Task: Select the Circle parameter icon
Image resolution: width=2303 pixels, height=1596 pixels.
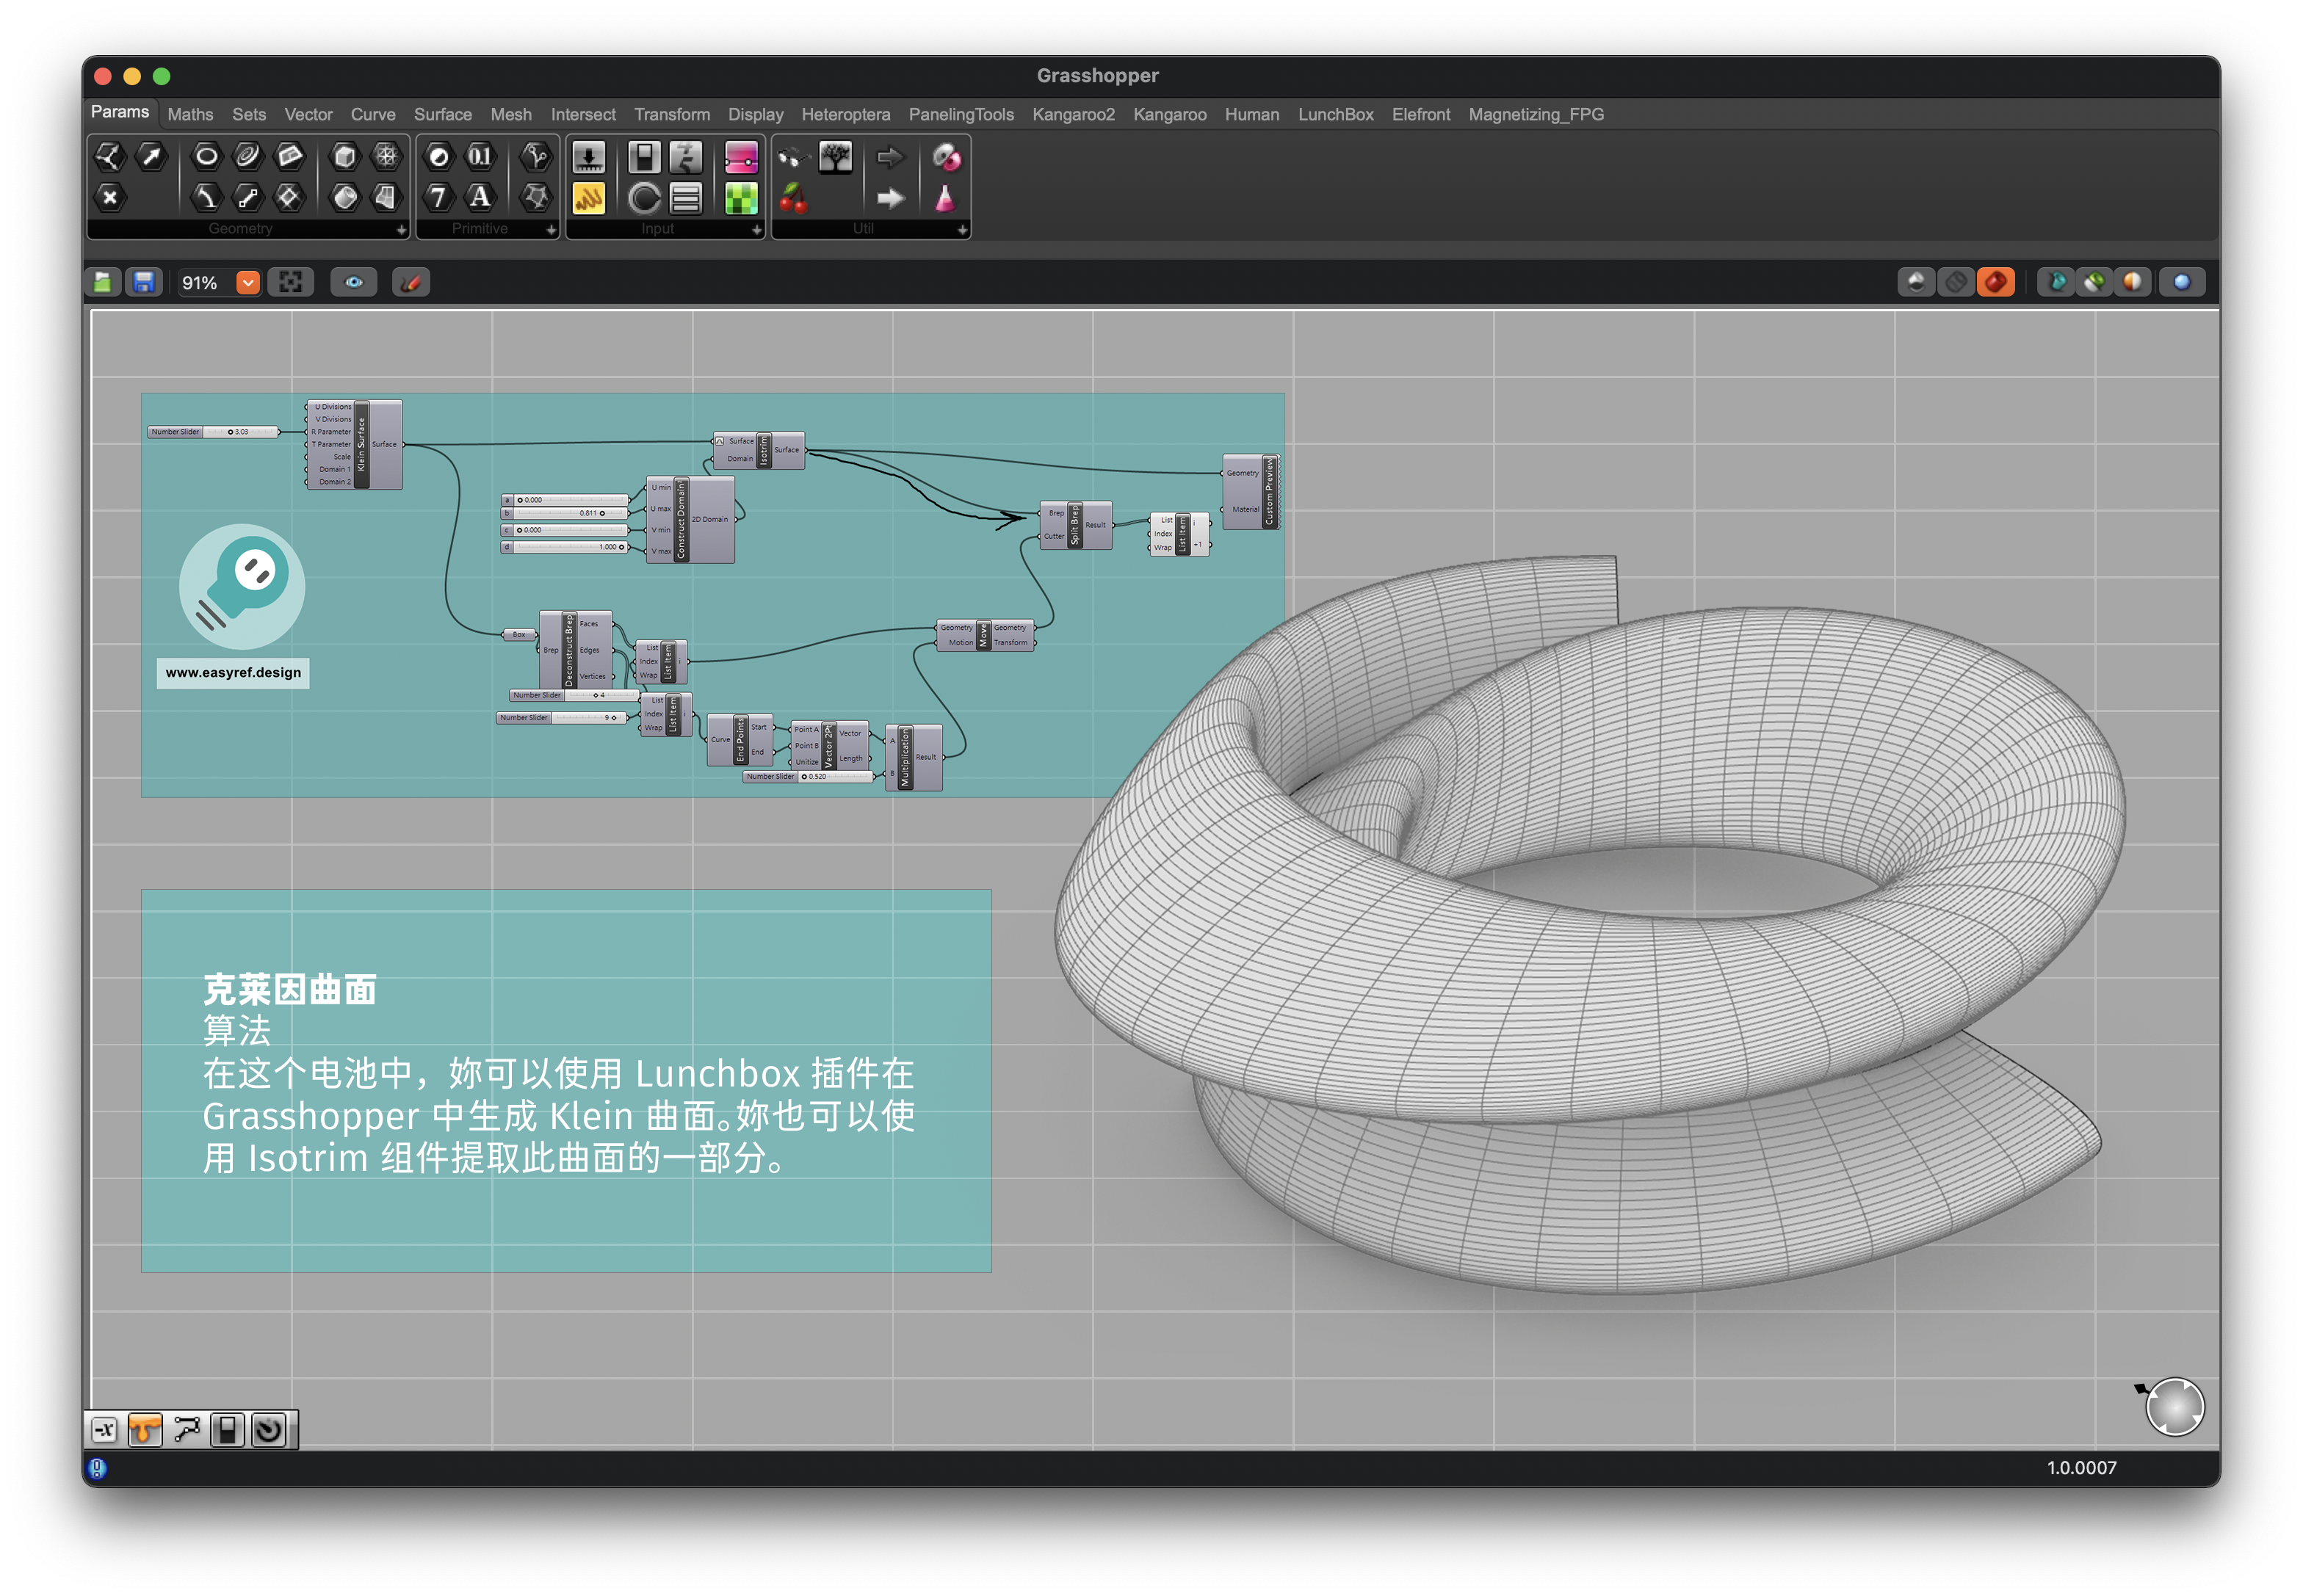Action: [x=206, y=156]
